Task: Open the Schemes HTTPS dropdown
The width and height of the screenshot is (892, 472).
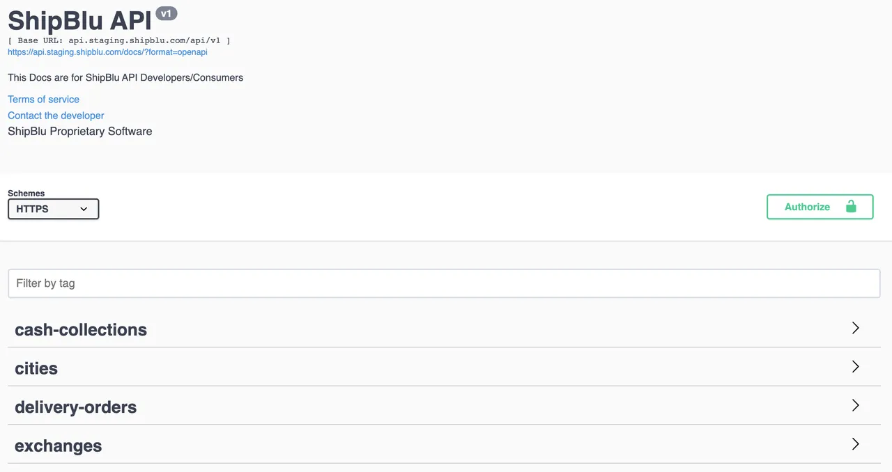Action: pos(54,209)
